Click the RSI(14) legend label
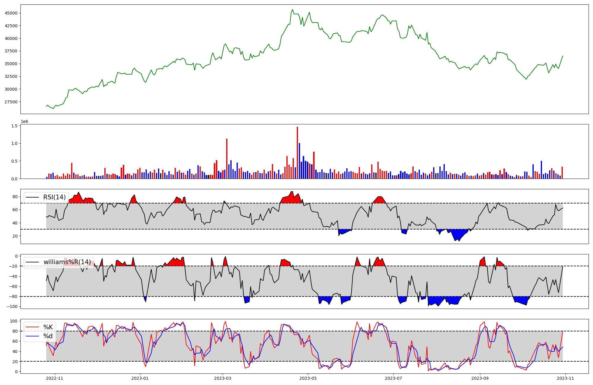The image size is (593, 385). click(55, 197)
